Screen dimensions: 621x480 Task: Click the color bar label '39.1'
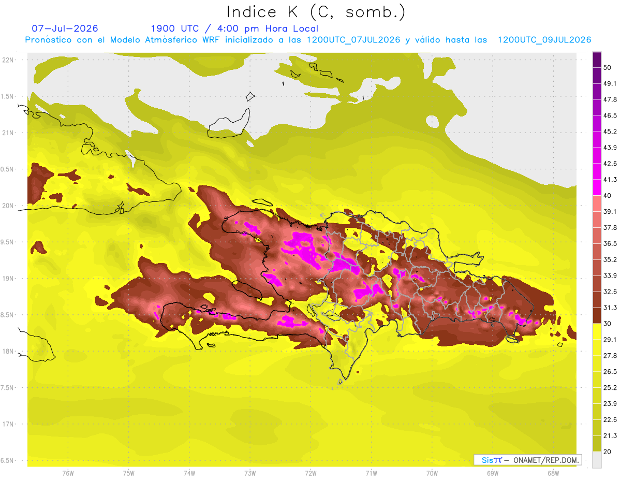(x=610, y=212)
